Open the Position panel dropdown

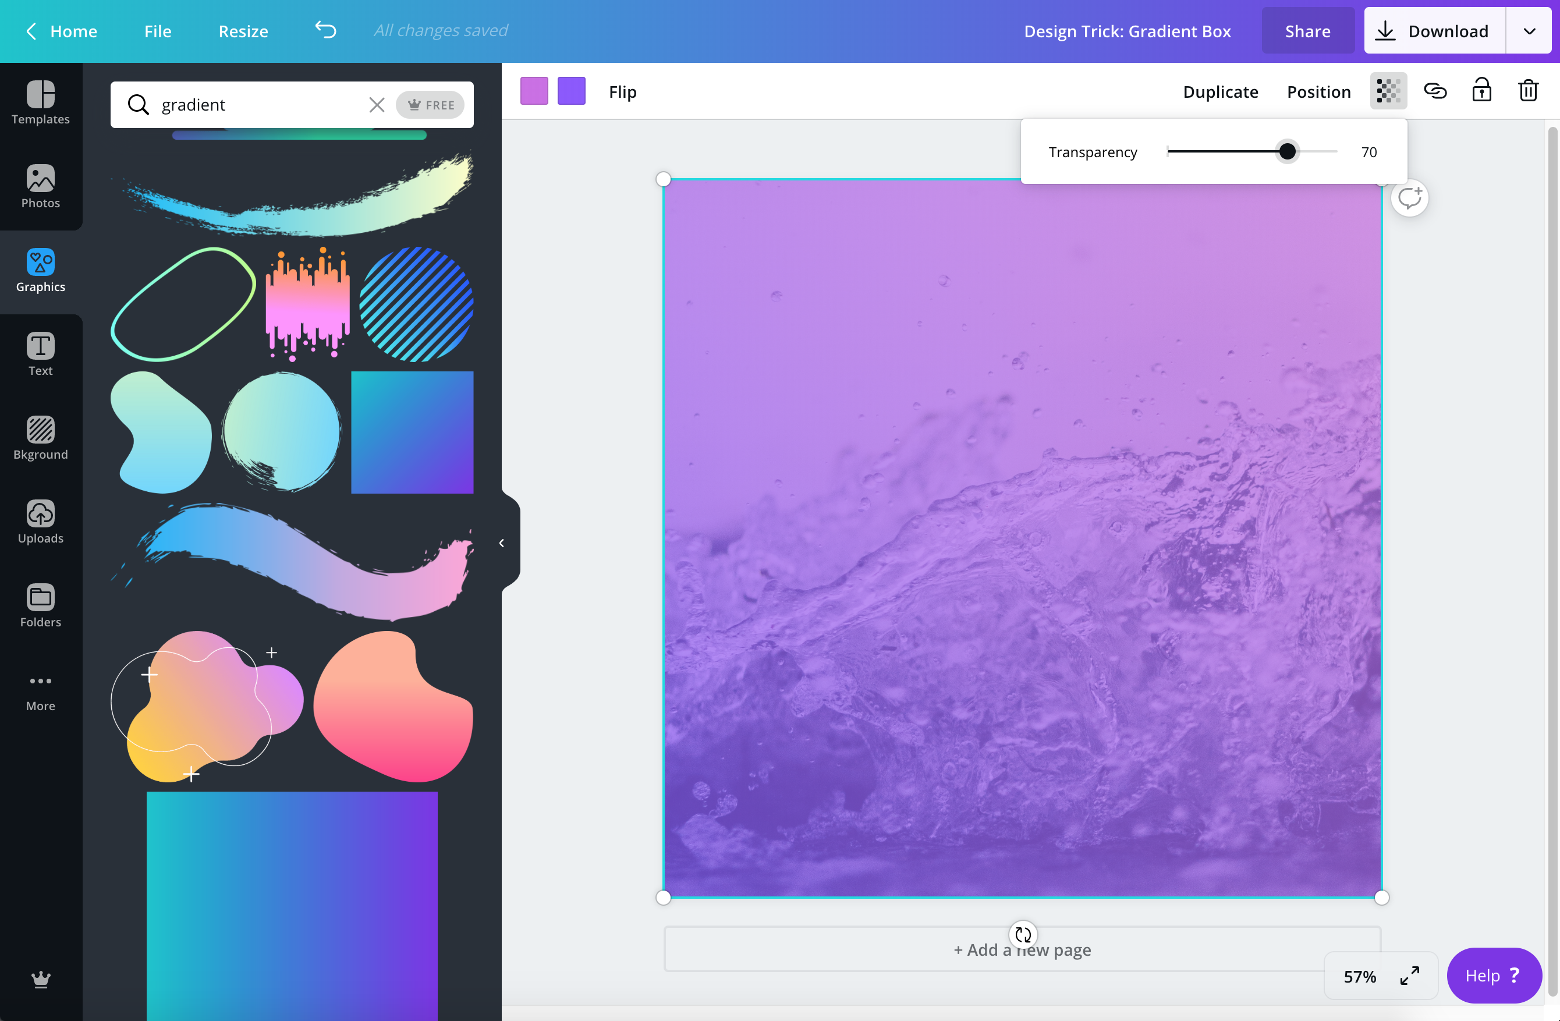click(1318, 91)
